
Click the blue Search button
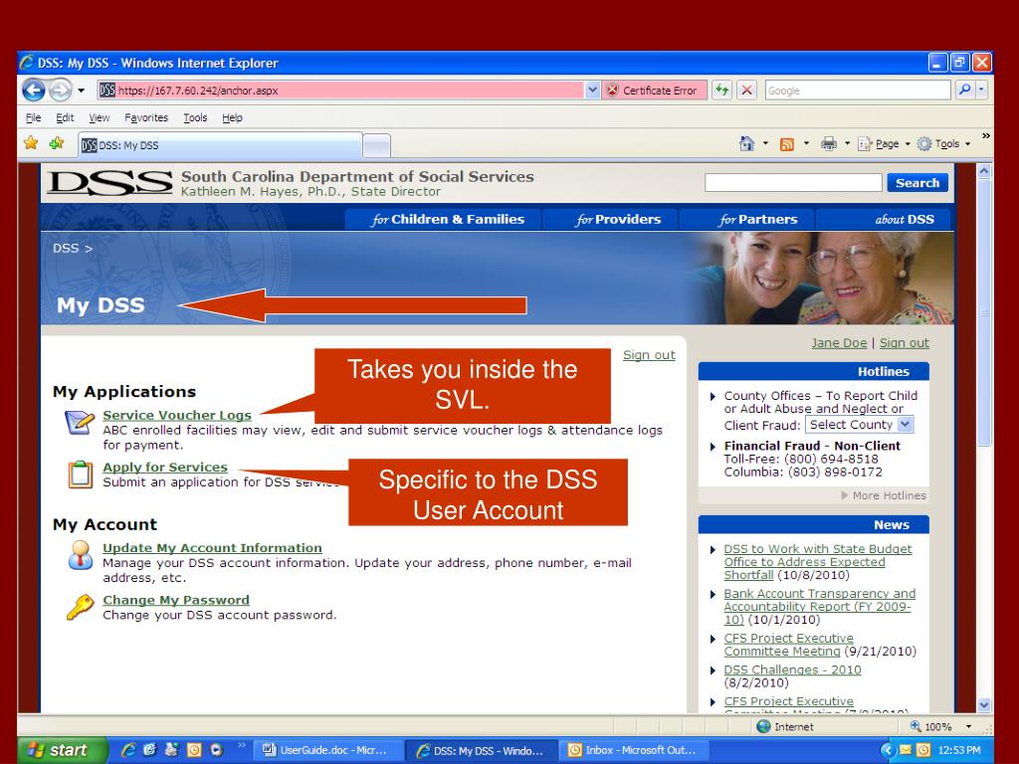[917, 183]
